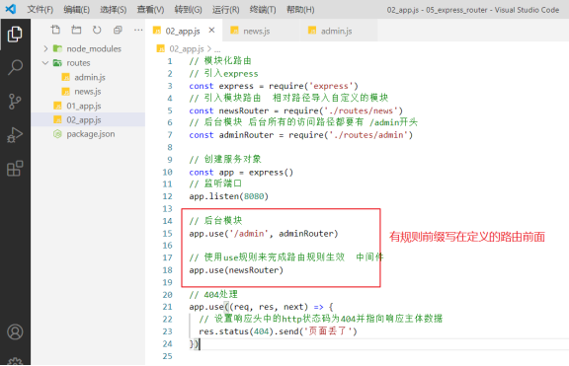This screenshot has width=569, height=366.
Task: Close the 02_app.js editor tab
Action: 211,31
